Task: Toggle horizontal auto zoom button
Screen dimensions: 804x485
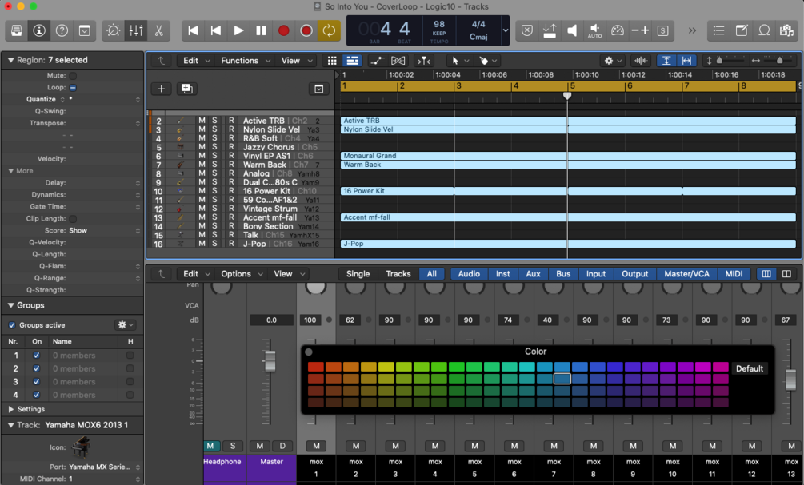Action: click(686, 61)
